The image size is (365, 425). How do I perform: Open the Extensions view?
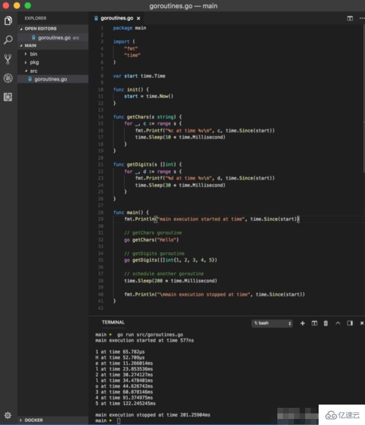coord(8,97)
